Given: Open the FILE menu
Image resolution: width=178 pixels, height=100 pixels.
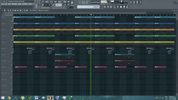Looking at the screenshot, I should [3, 4].
